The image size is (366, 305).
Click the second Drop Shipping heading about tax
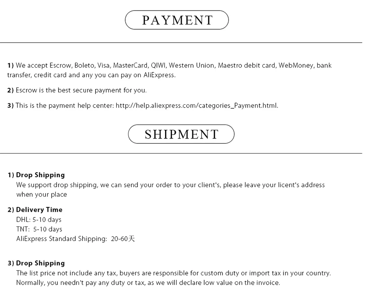point(40,263)
